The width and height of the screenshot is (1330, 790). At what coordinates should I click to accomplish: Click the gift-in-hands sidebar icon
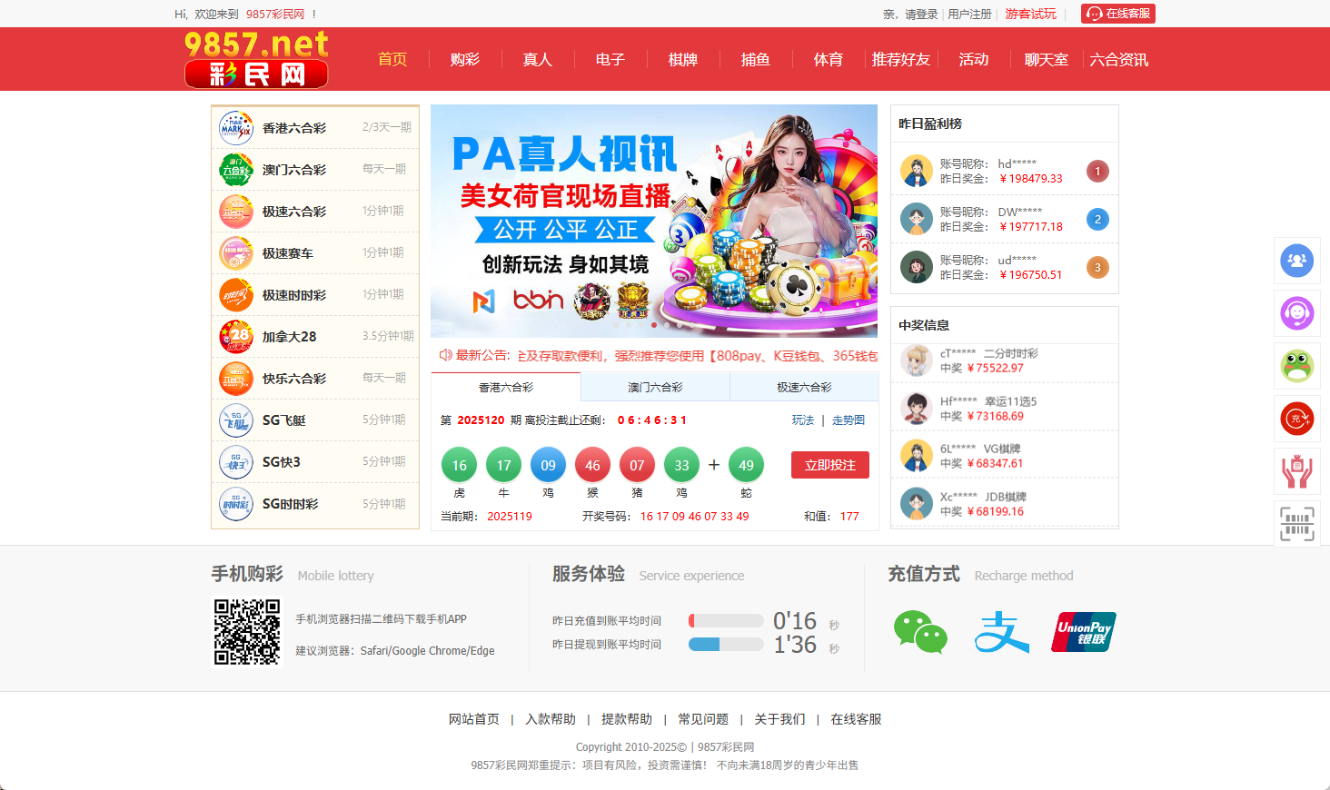point(1296,471)
